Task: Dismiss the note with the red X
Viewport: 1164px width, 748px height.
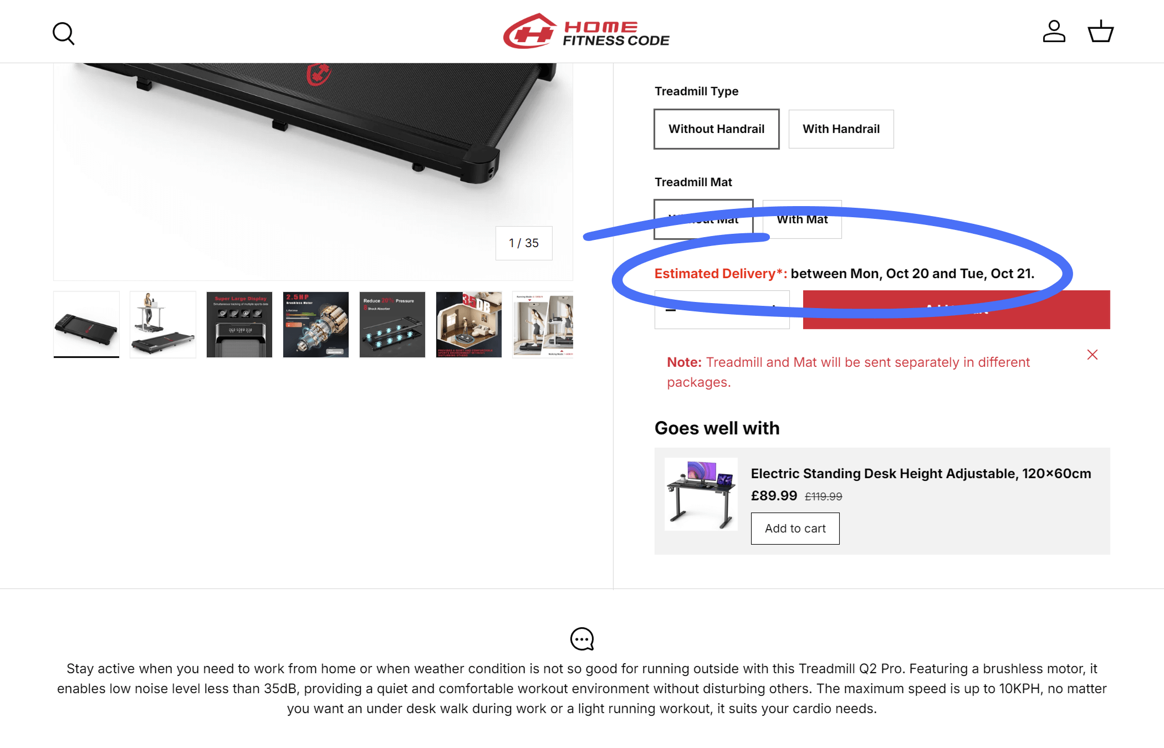Action: [1092, 355]
